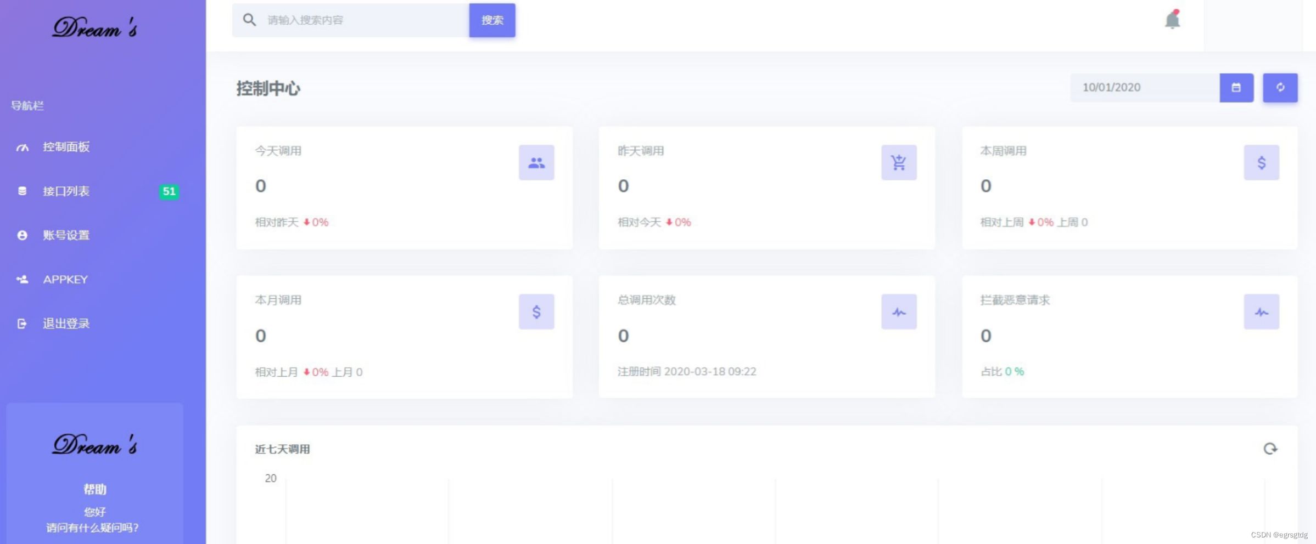Click the pulse icon on 拦截恶意请求 card
The width and height of the screenshot is (1316, 544).
(1261, 311)
